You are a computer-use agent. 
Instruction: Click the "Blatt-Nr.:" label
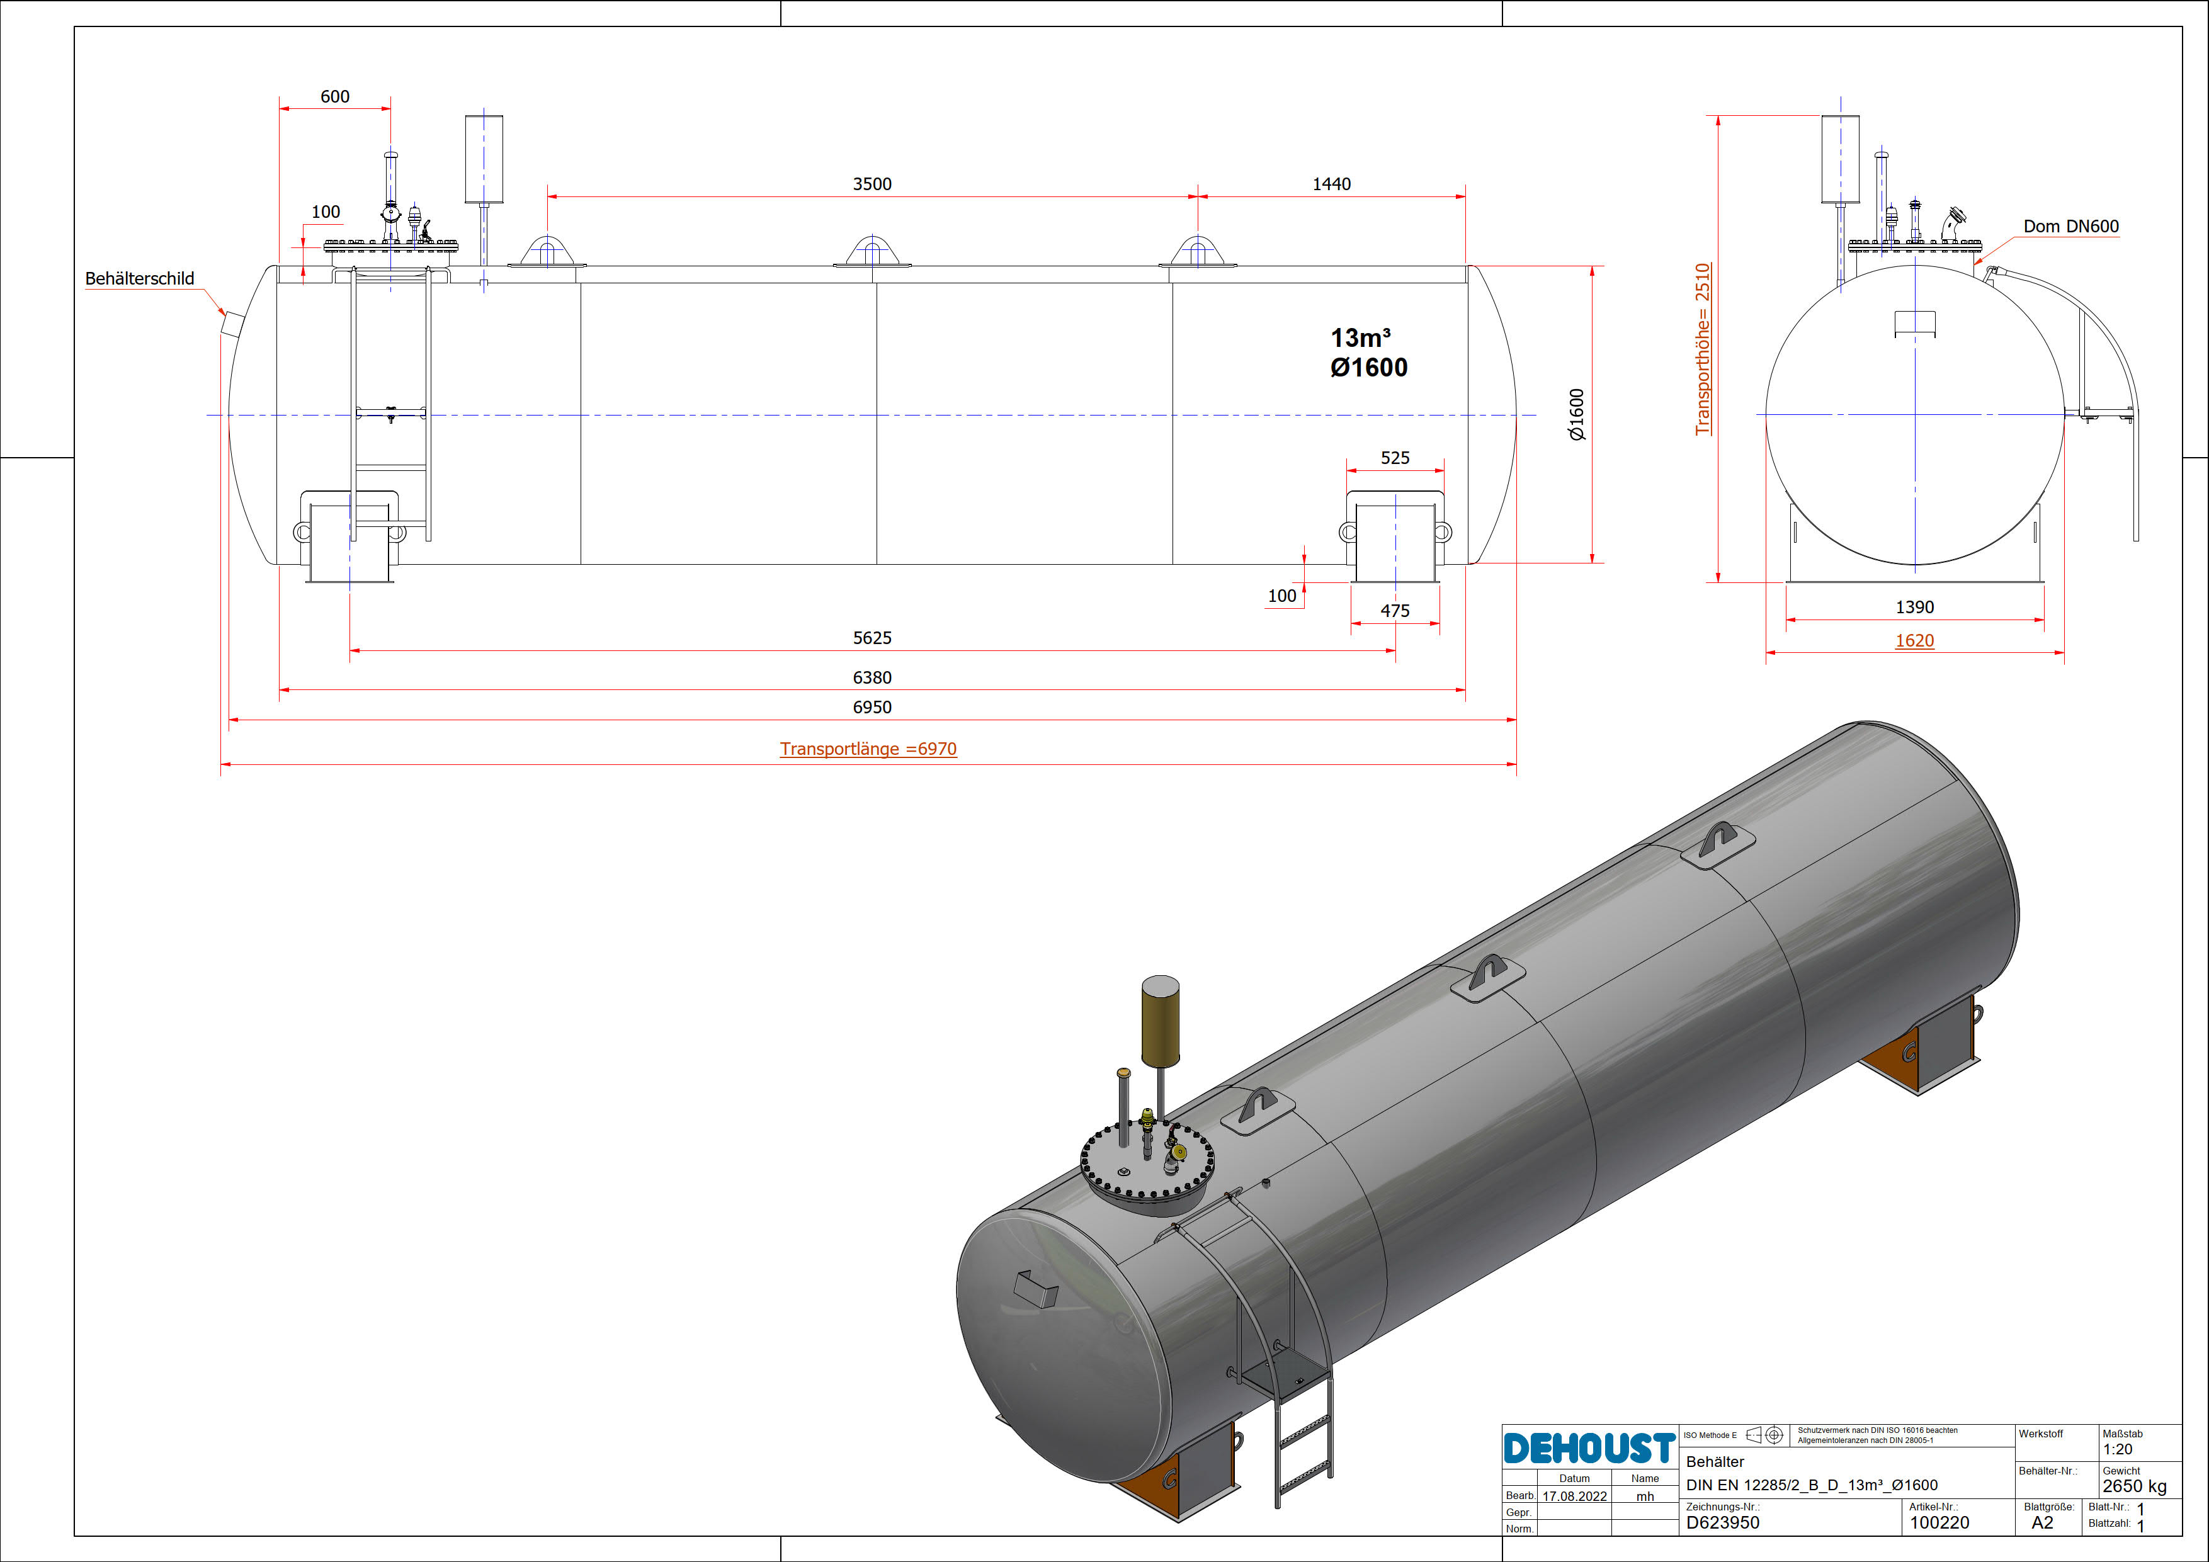2108,1507
